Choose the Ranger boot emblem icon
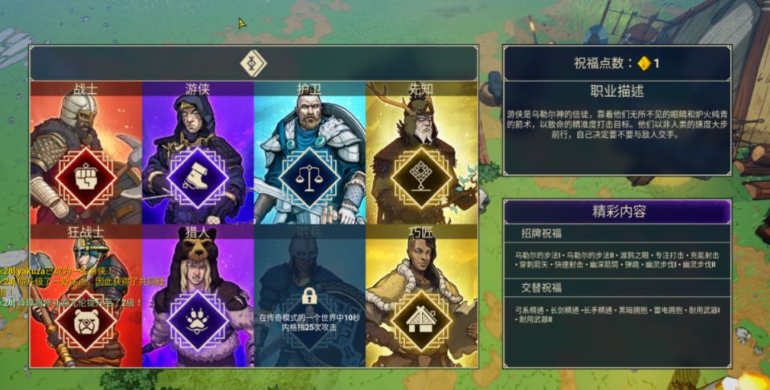 [x=198, y=179]
